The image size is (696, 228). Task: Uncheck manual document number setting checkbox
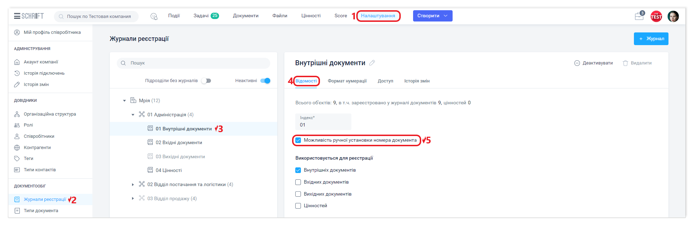[x=298, y=140]
